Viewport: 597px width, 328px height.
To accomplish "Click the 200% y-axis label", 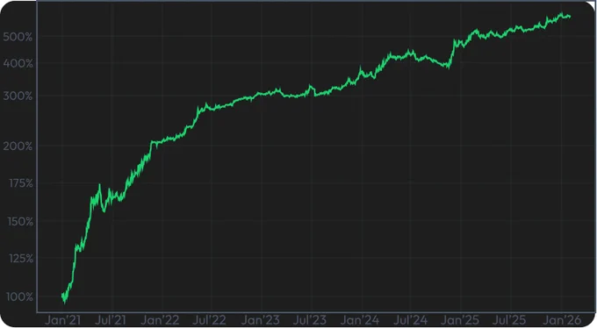I will pyautogui.click(x=18, y=146).
